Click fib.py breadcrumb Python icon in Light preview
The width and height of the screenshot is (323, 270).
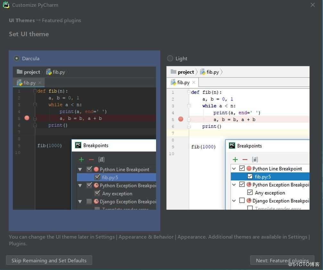click(x=203, y=72)
